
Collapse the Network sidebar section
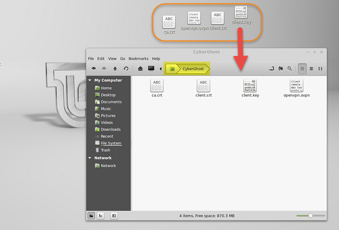[x=90, y=158]
